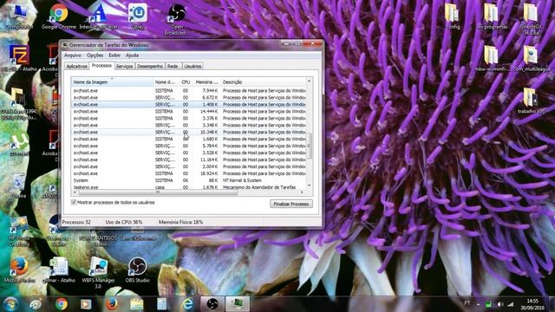555x312 pixels.
Task: Open the FileZilla desktop shortcut
Action: pyautogui.click(x=19, y=57)
